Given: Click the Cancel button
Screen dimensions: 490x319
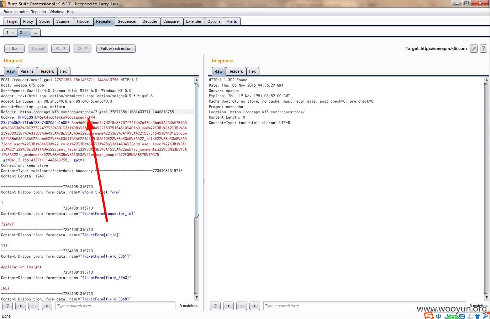Looking at the screenshot, I should click(x=38, y=48).
